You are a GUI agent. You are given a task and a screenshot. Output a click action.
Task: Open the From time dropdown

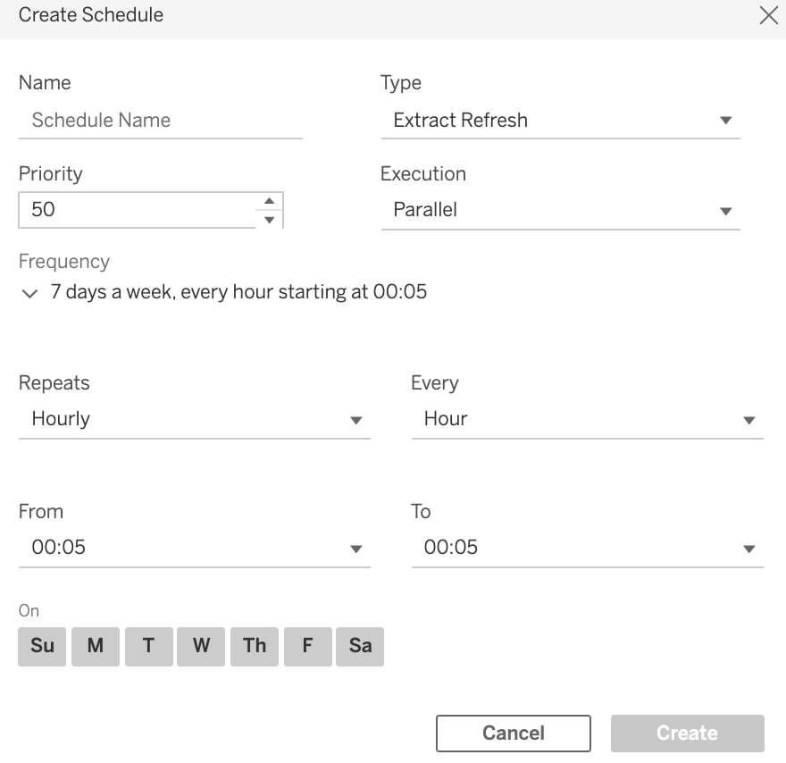pyautogui.click(x=195, y=548)
